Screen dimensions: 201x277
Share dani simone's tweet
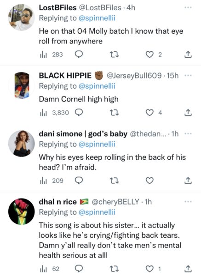pos(188,181)
